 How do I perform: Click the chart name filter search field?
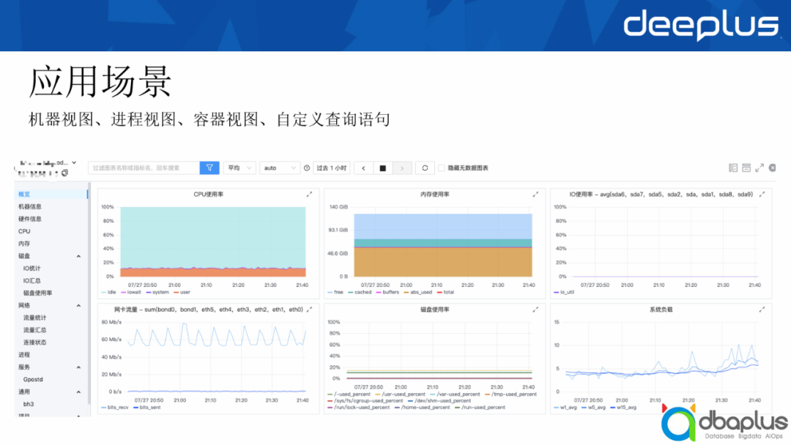click(144, 168)
